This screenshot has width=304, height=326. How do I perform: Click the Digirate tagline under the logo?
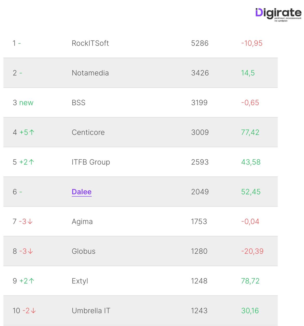pos(288,20)
